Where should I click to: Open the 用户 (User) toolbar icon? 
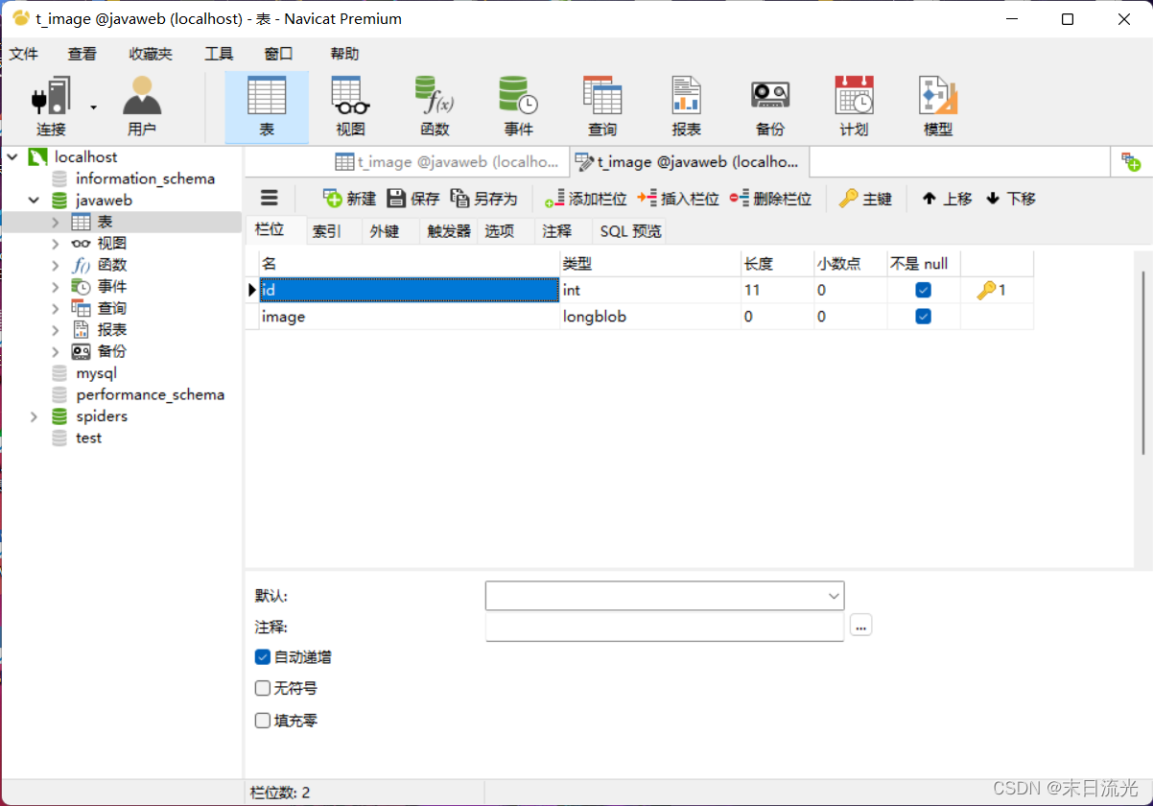click(x=142, y=107)
